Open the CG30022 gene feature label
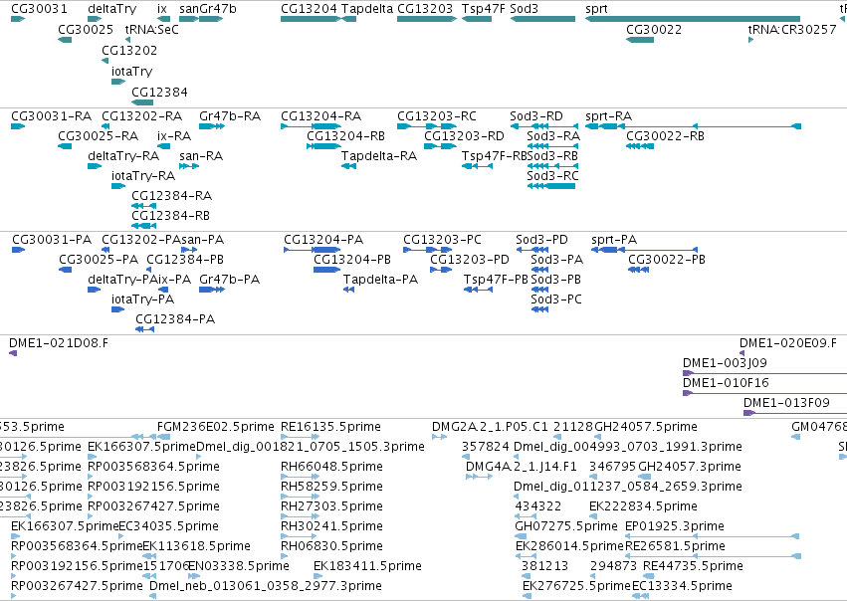 click(x=654, y=30)
